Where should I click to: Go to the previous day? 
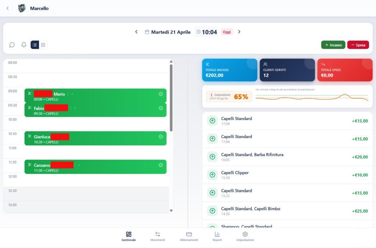137,32
